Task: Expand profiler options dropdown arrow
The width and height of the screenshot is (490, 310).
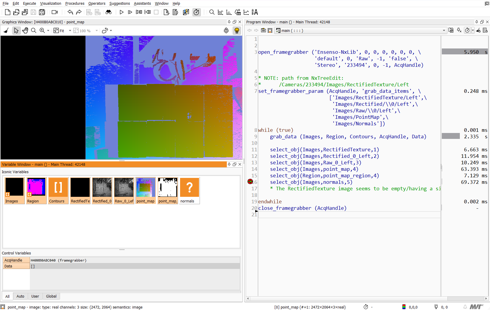Action: pyautogui.click(x=473, y=30)
